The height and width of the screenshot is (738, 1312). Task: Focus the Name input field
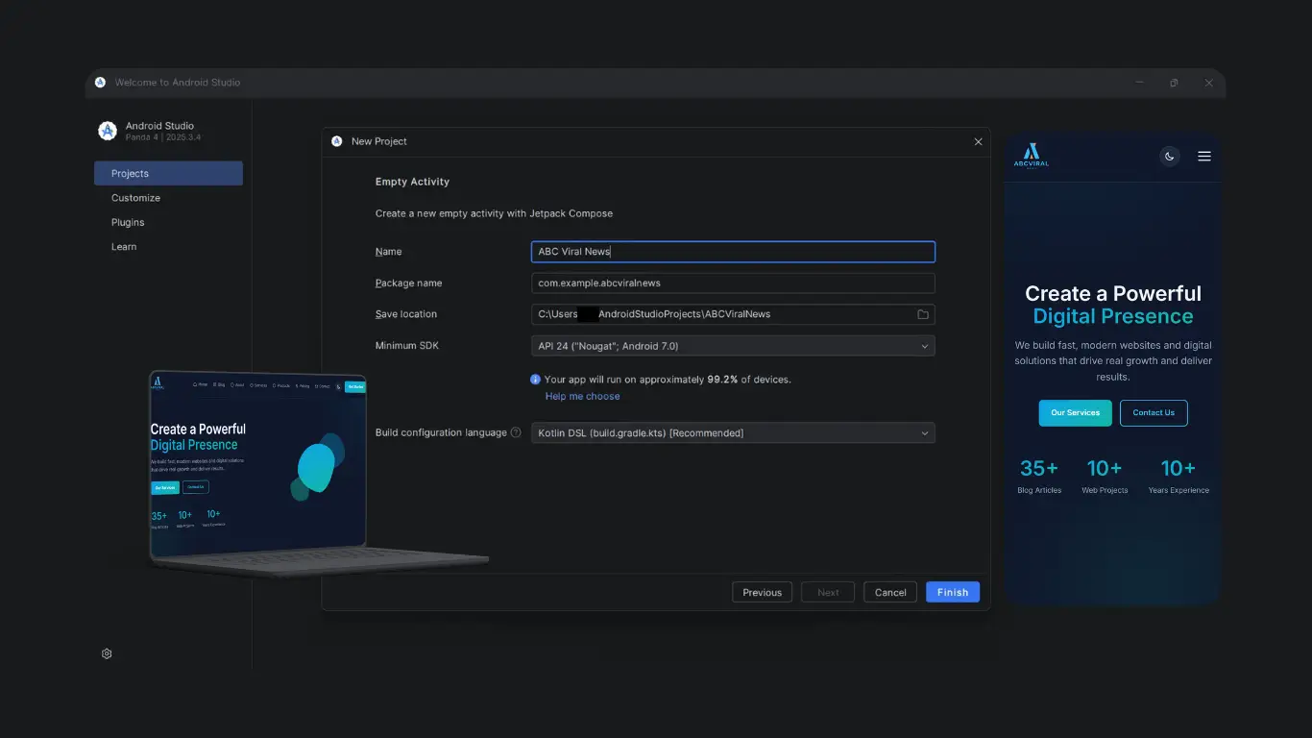[733, 252]
